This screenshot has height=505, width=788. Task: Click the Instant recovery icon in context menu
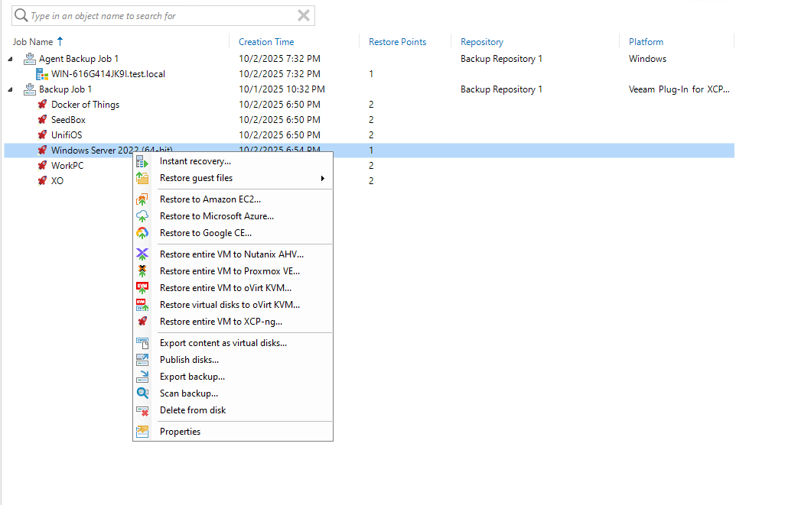pos(142,161)
